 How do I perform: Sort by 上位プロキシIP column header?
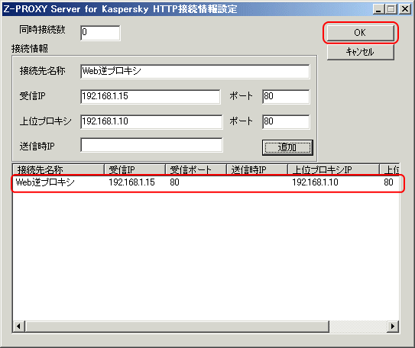333,169
